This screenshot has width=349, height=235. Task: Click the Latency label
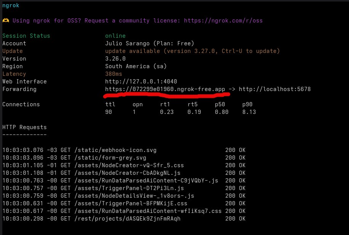[14, 74]
